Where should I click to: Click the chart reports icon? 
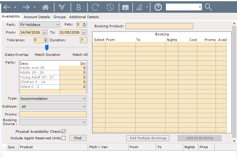pyautogui.click(x=139, y=7)
